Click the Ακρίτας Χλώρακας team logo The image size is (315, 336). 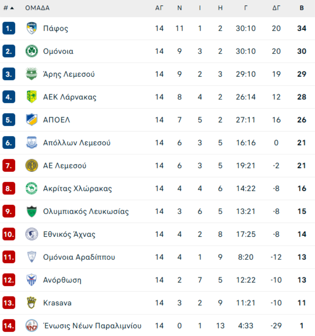tap(32, 188)
